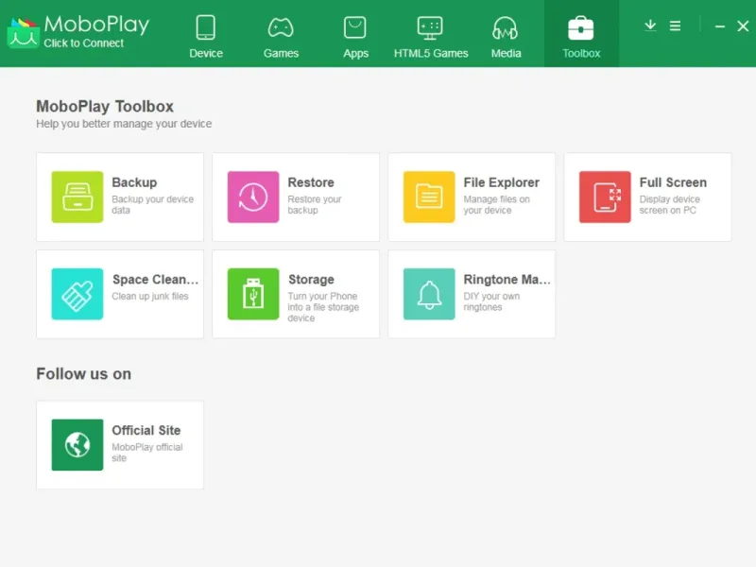Switch to the Games tab label
Screen dimensions: 756x567
tap(281, 53)
